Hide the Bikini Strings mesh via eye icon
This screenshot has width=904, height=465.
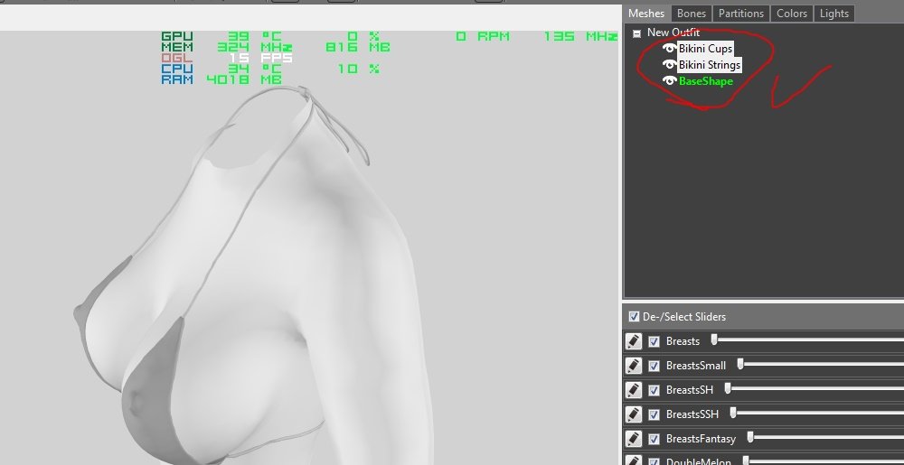pos(669,64)
